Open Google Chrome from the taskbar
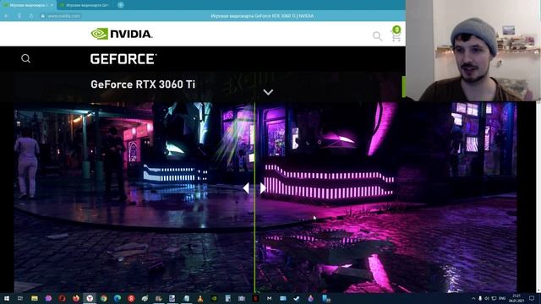 [103, 298]
